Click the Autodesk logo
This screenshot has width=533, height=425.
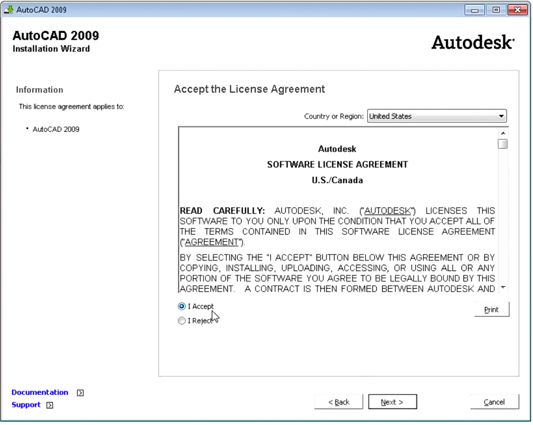pyautogui.click(x=473, y=42)
